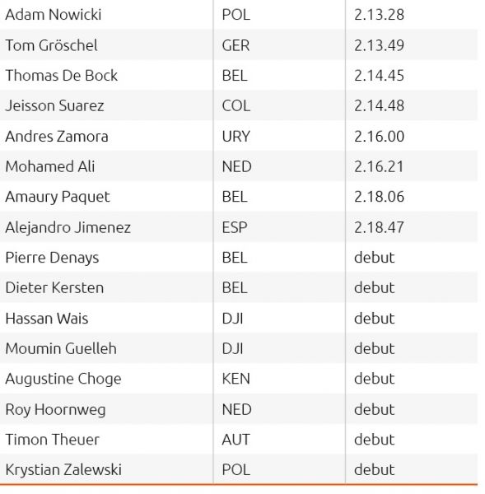Click Tom Gröschel's time 2.13.49
Image resolution: width=485 pixels, height=494 pixels.
pos(379,45)
